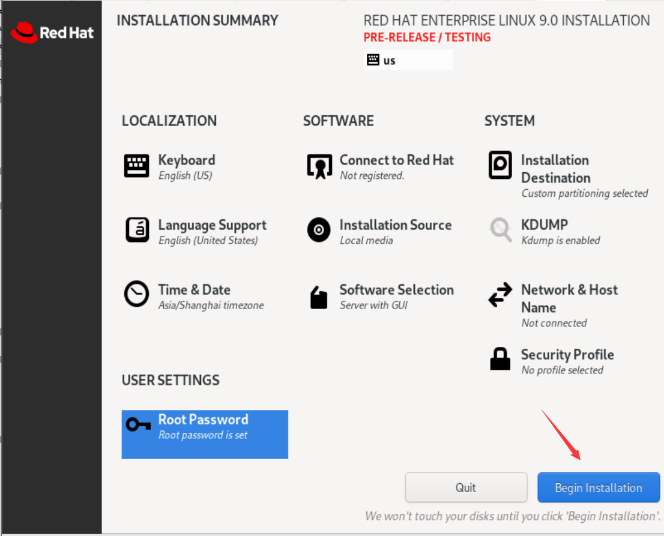Select the Installation Source disc icon
The width and height of the screenshot is (664, 536).
pyautogui.click(x=319, y=230)
